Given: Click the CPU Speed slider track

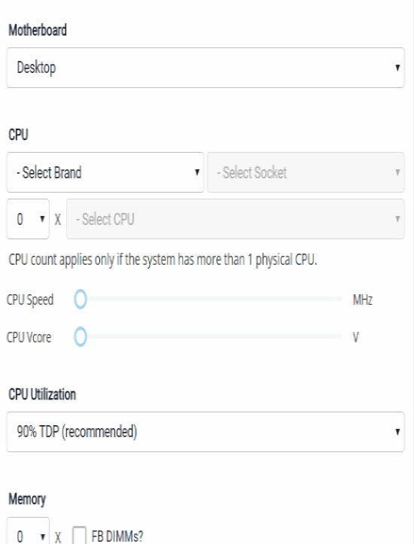Looking at the screenshot, I should click(211, 299).
